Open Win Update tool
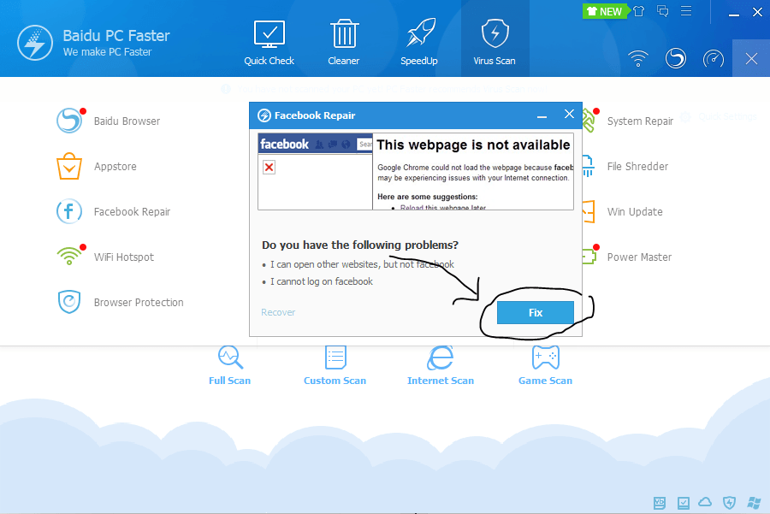The height and width of the screenshot is (514, 770). (x=635, y=212)
